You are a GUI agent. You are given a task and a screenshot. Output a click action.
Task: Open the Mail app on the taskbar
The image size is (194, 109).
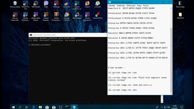pyautogui.click(x=54, y=107)
